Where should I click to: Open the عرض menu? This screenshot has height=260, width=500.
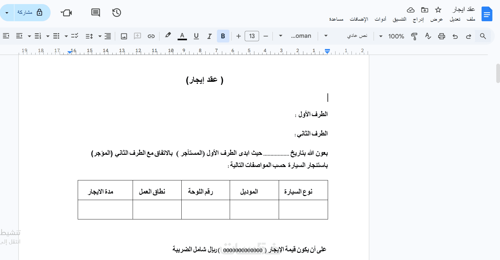(x=436, y=19)
